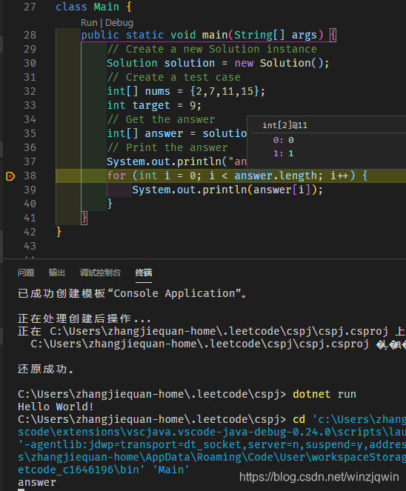This screenshot has height=491, width=406.
Task: Click the '// Create a test case' comment
Action: pyautogui.click(x=174, y=77)
